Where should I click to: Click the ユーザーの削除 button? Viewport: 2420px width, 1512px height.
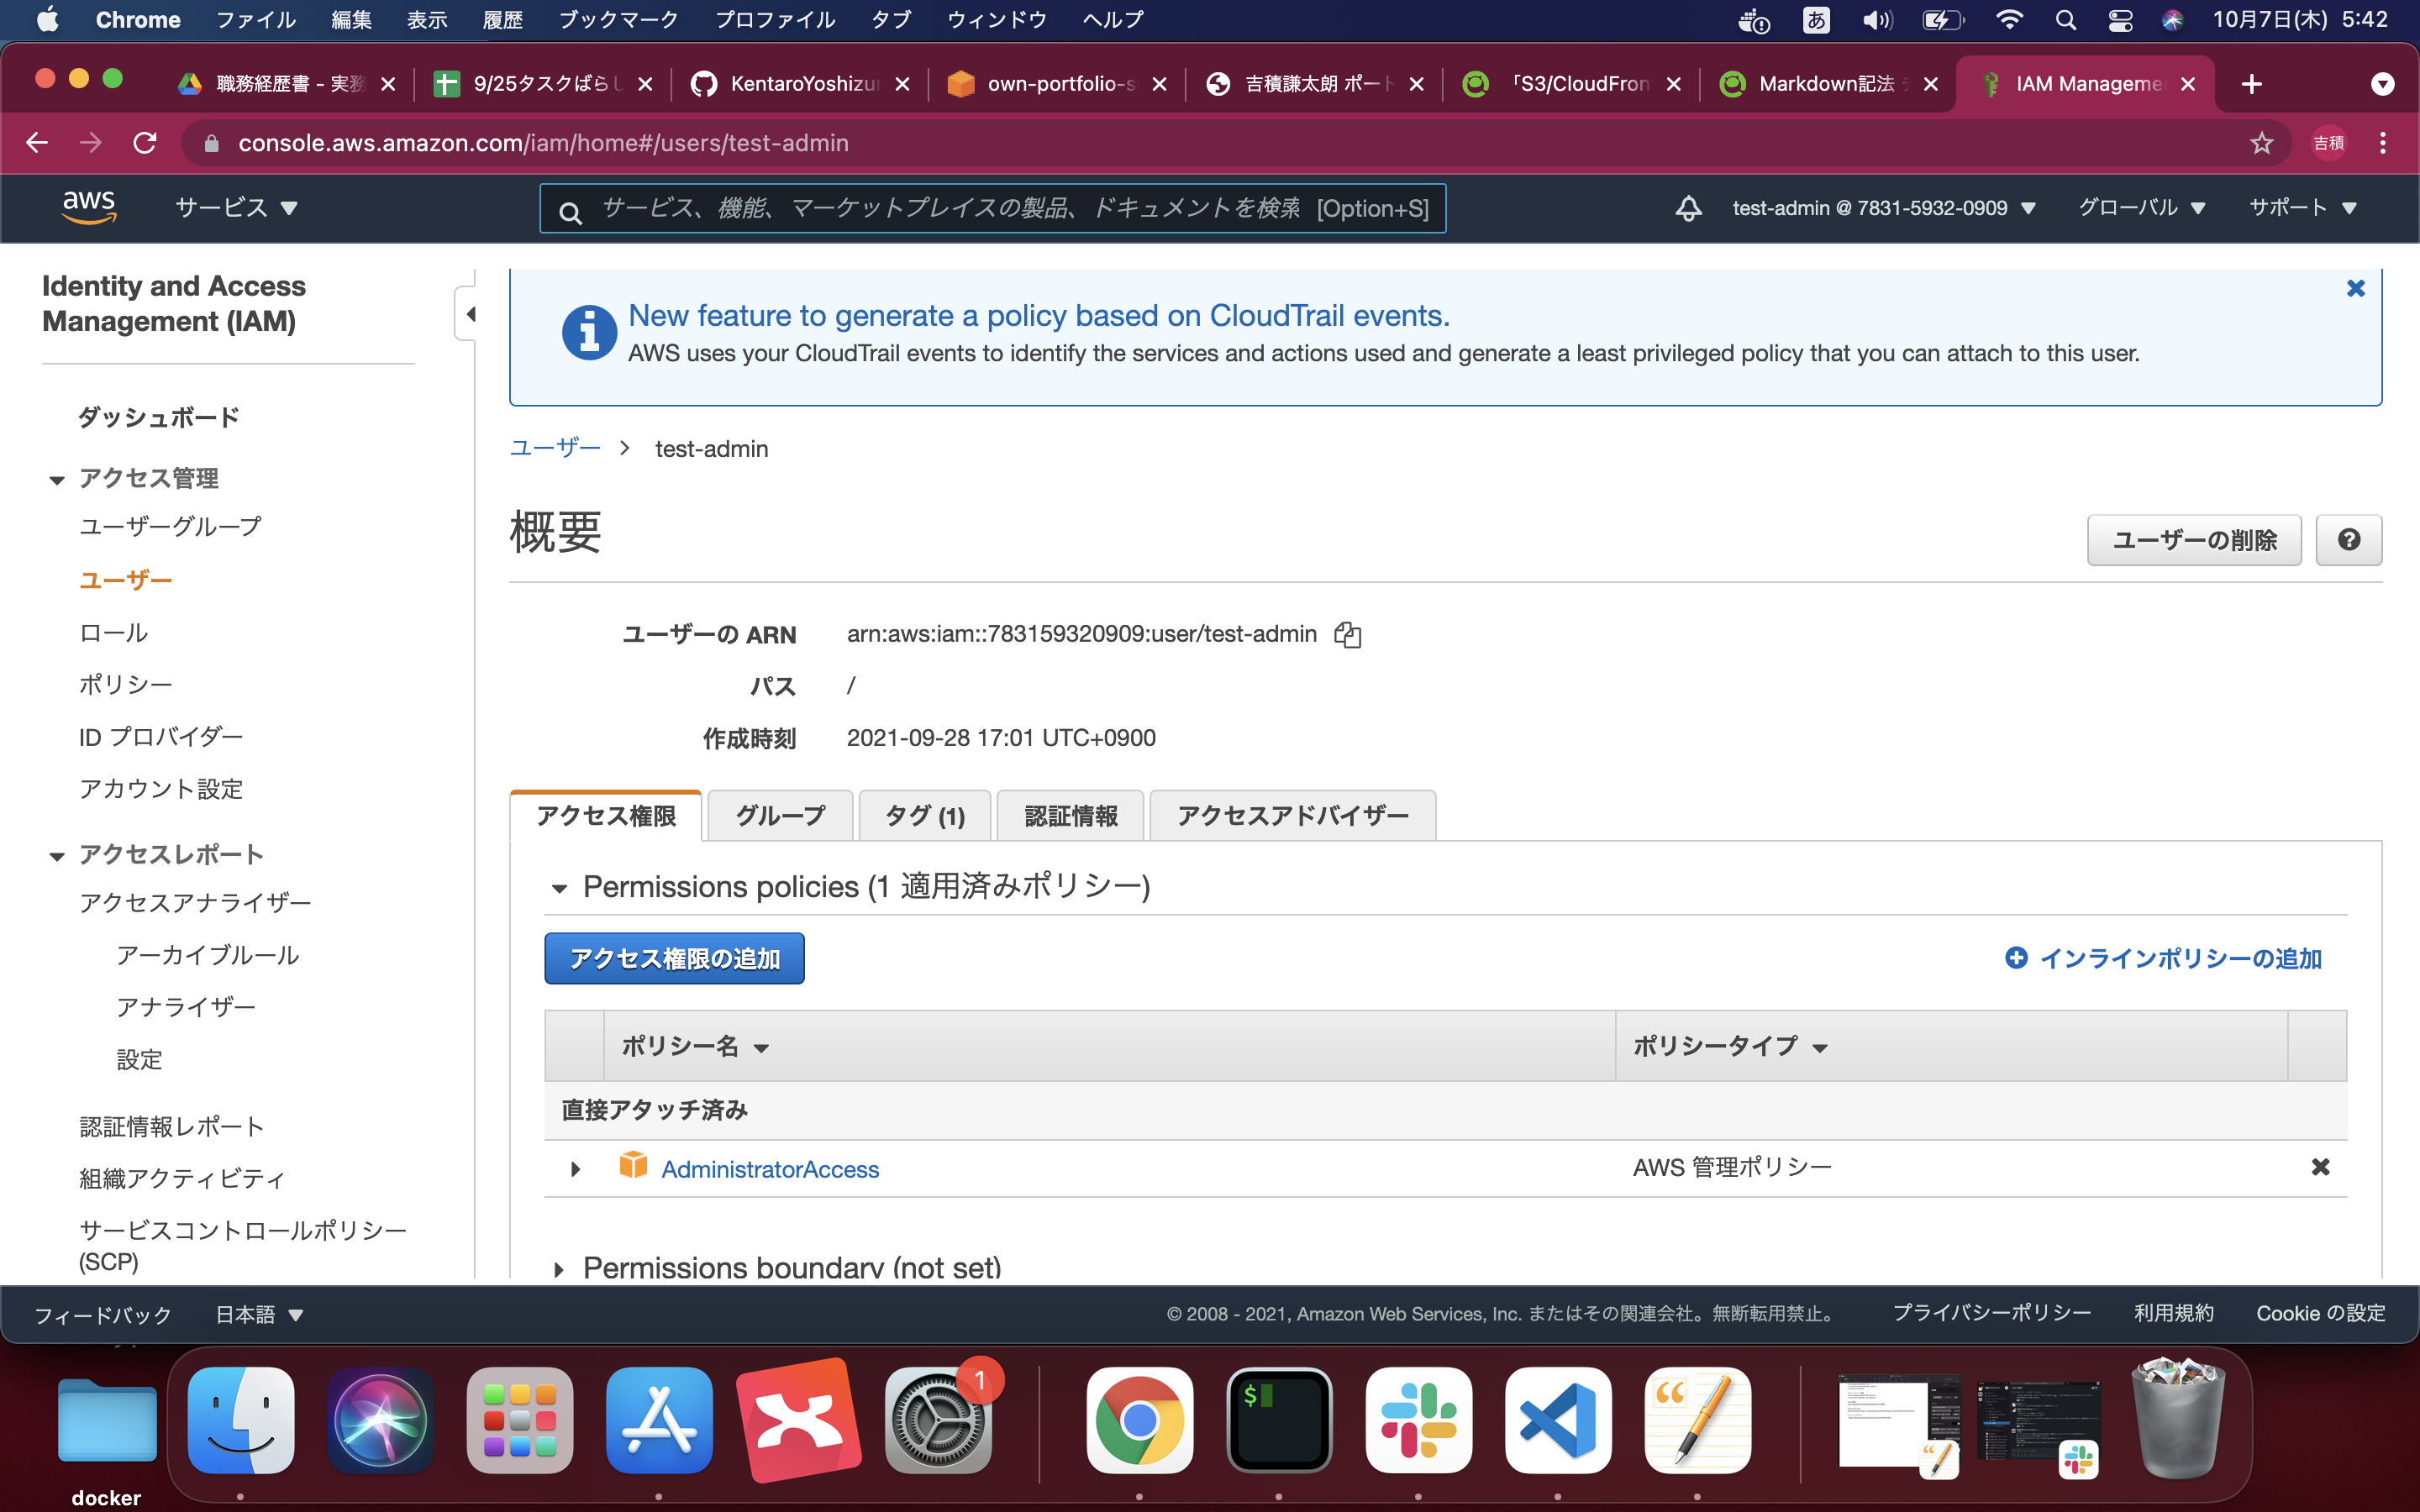[2194, 540]
